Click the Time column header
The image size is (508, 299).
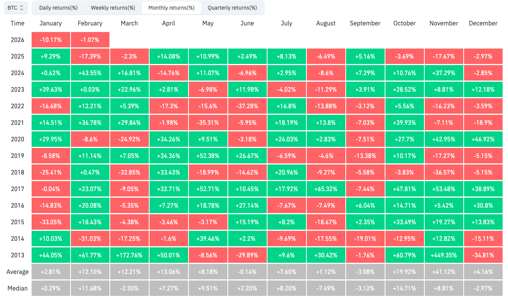pos(17,23)
